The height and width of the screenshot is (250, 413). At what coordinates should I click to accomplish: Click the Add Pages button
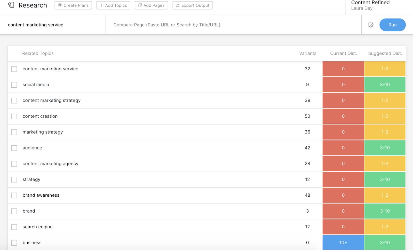click(x=152, y=5)
